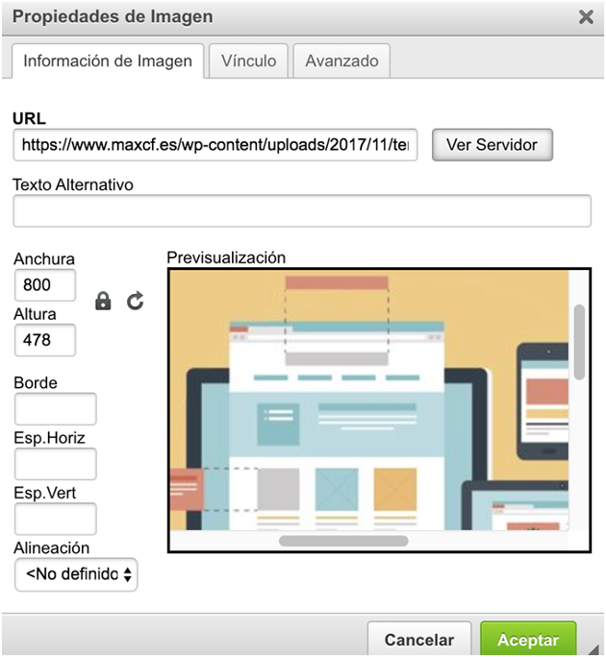Click the Anchura width field
The width and height of the screenshot is (606, 657).
[45, 285]
